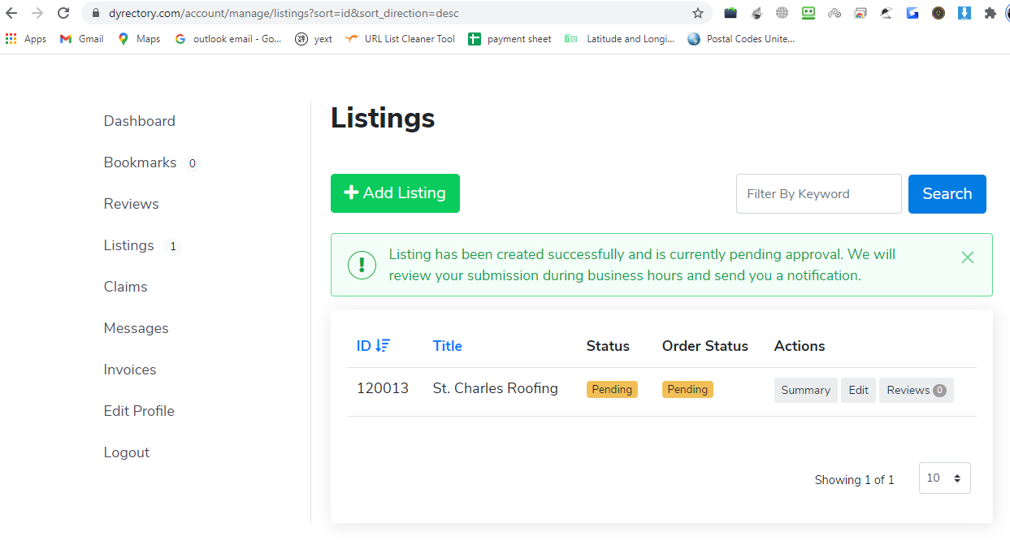Click the ID sort descending icon
This screenshot has width=1010, height=558.
tap(384, 346)
